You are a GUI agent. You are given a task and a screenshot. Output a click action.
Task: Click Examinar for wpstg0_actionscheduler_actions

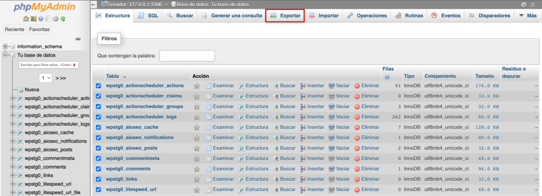(220, 86)
